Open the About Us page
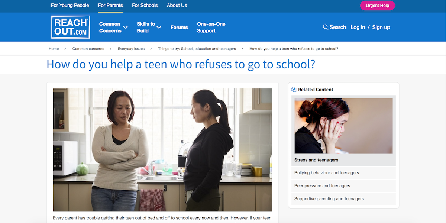Image resolution: width=446 pixels, height=223 pixels. (x=177, y=6)
